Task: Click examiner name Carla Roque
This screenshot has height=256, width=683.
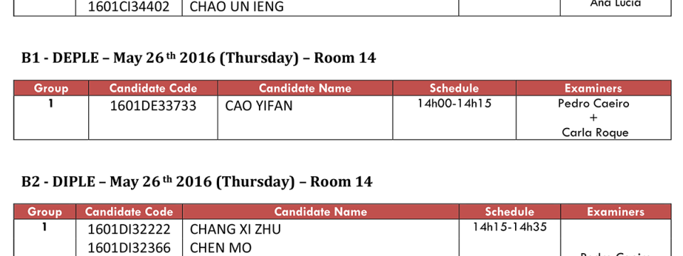Action: pyautogui.click(x=595, y=132)
